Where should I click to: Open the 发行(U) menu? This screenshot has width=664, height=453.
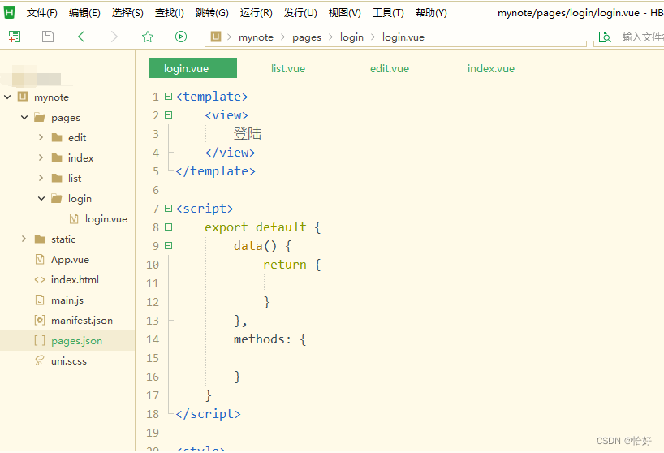[x=300, y=13]
